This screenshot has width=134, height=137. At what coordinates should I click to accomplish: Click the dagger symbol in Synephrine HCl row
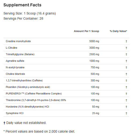pyautogui.click(x=126, y=113)
